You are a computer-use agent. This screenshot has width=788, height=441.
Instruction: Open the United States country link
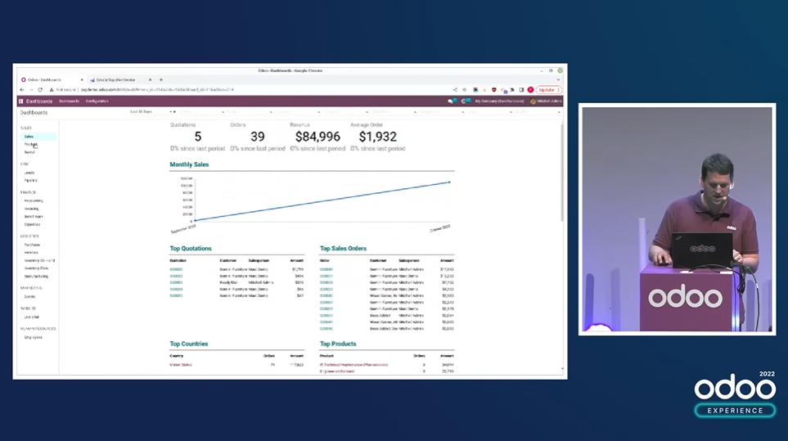click(181, 365)
